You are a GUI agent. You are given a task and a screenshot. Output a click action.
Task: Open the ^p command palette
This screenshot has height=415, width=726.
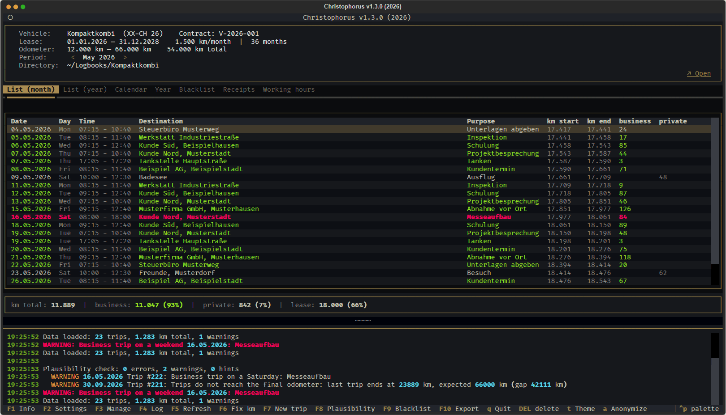point(700,409)
